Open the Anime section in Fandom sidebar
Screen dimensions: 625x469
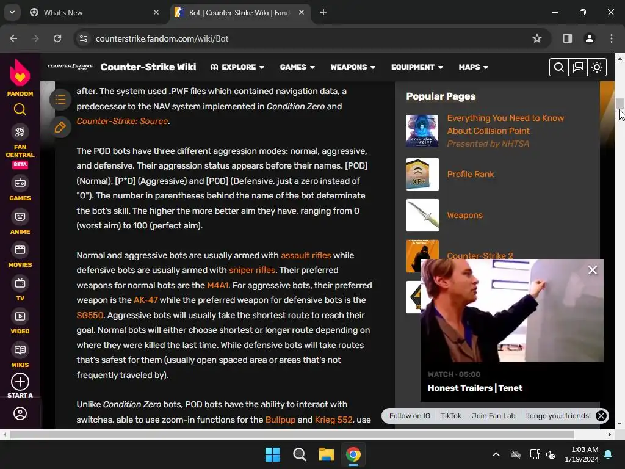(20, 222)
